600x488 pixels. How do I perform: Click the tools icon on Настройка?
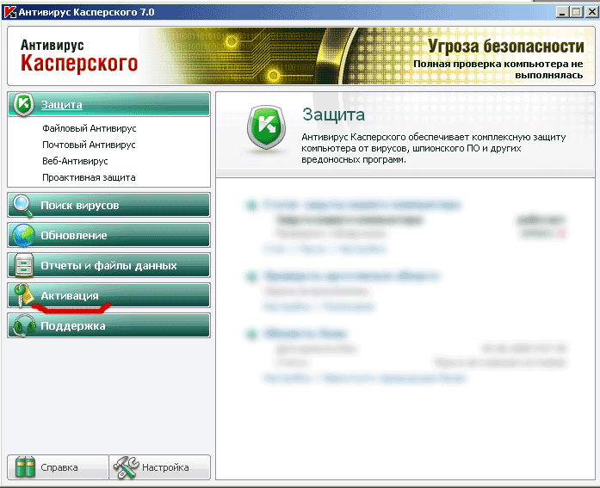coord(126,467)
